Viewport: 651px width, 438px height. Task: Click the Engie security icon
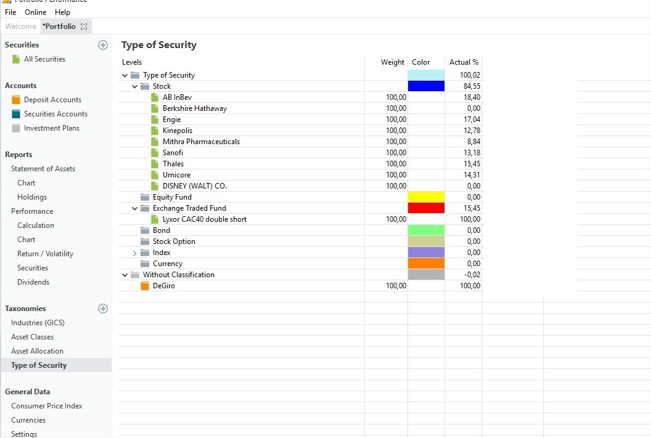pos(155,120)
